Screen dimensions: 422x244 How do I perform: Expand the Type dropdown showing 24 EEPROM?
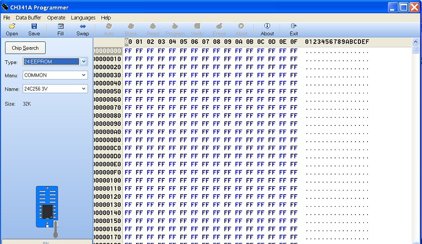(x=84, y=62)
